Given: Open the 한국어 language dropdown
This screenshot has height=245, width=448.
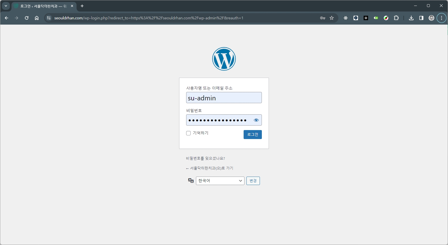Looking at the screenshot, I should (220, 181).
